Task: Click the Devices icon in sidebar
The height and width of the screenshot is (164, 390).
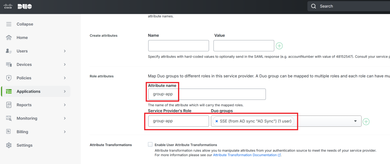Action: (x=9, y=65)
